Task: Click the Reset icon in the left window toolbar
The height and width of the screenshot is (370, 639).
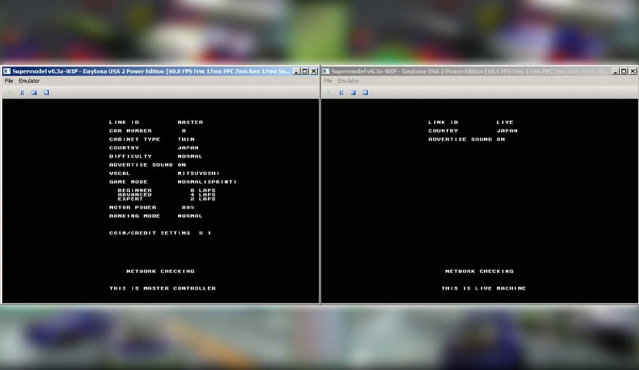Action: pos(47,92)
